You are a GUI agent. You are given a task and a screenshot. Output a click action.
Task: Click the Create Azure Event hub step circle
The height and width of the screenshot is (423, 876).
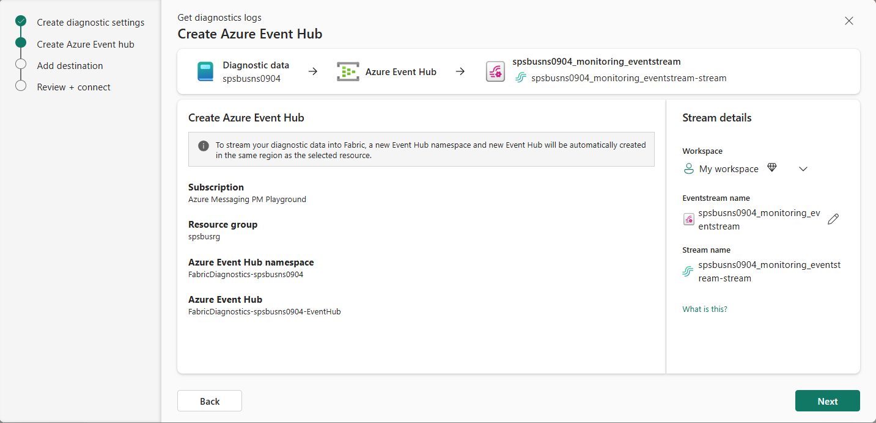click(21, 43)
